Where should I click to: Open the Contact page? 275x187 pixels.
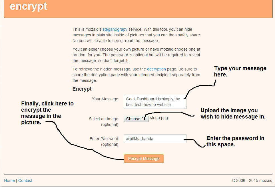point(25,180)
